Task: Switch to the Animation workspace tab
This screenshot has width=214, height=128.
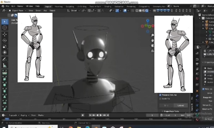Action: click(x=119, y=7)
